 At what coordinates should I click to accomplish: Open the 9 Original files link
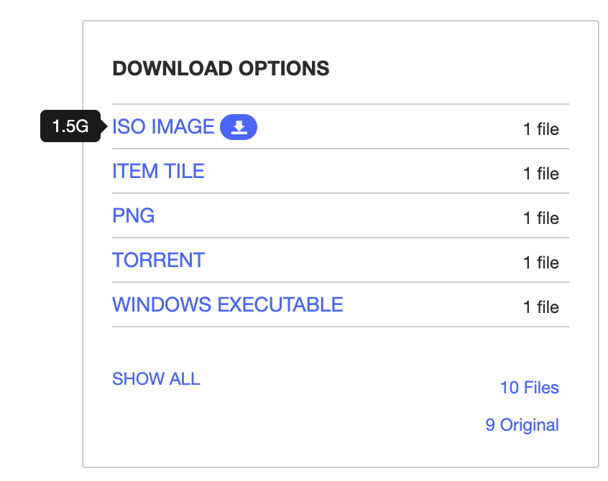522,425
